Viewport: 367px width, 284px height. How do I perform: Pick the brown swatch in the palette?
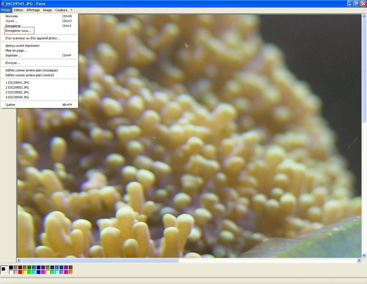[71, 267]
